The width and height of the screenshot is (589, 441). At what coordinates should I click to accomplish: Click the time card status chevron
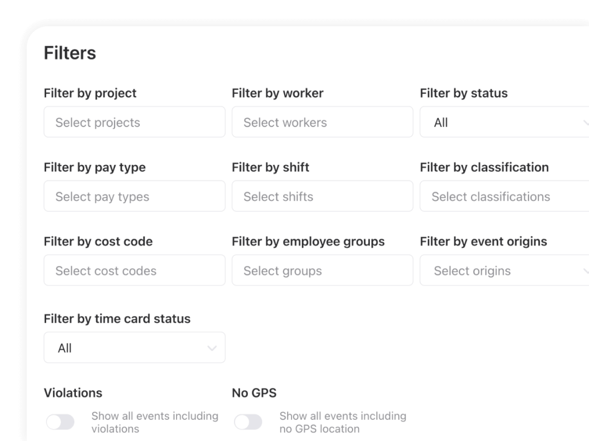point(211,347)
